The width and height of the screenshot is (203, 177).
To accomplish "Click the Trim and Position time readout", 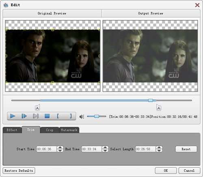I will 153,117.
